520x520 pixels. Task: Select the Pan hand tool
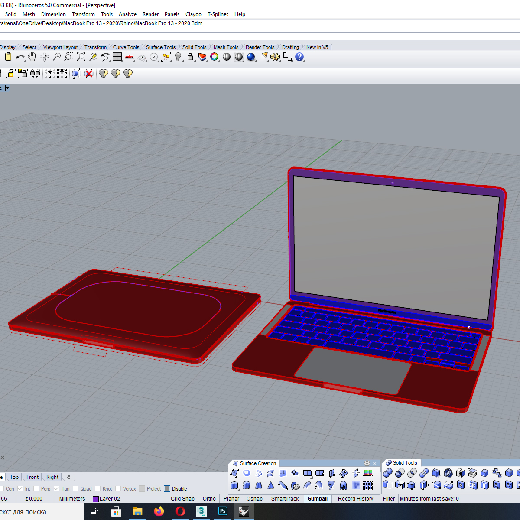[32, 57]
